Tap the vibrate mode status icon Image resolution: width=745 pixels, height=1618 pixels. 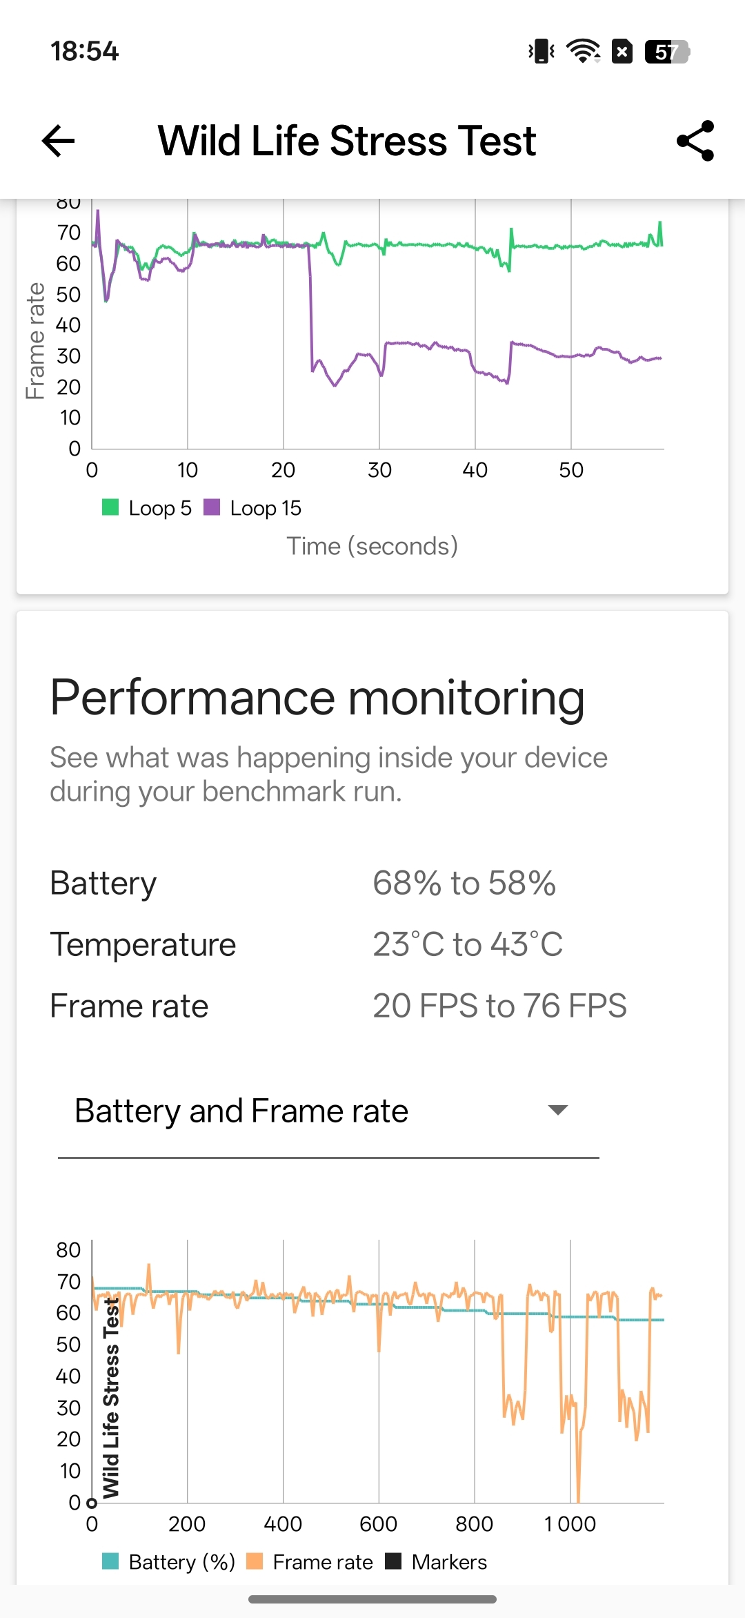pos(542,52)
